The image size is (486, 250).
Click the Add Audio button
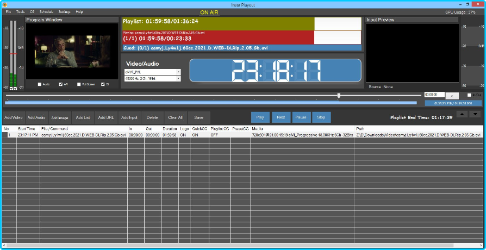click(x=36, y=117)
